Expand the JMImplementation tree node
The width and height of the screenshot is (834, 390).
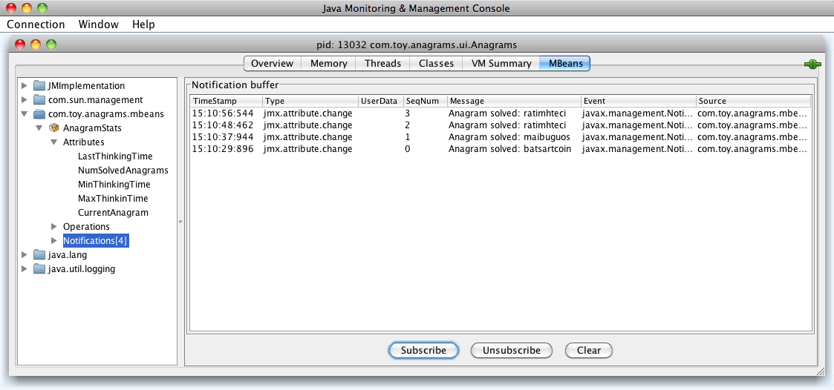click(x=25, y=86)
